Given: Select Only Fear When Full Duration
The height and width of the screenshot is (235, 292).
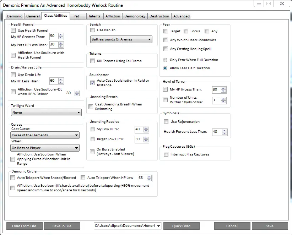Looking at the screenshot, I should pyautogui.click(x=165, y=60).
